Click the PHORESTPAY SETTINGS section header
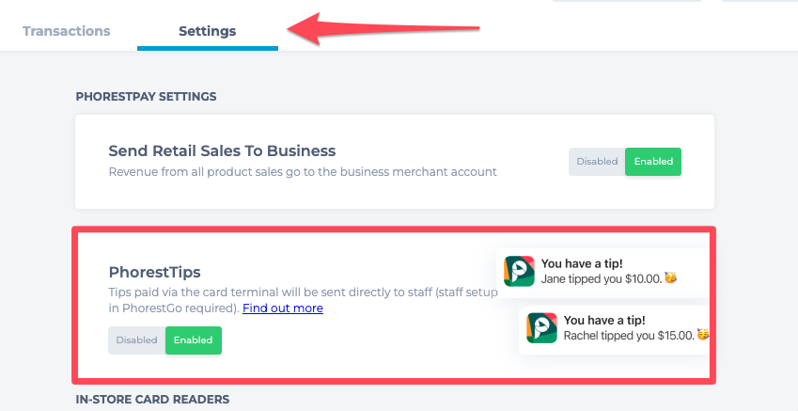Image resolution: width=798 pixels, height=411 pixels. coord(146,96)
